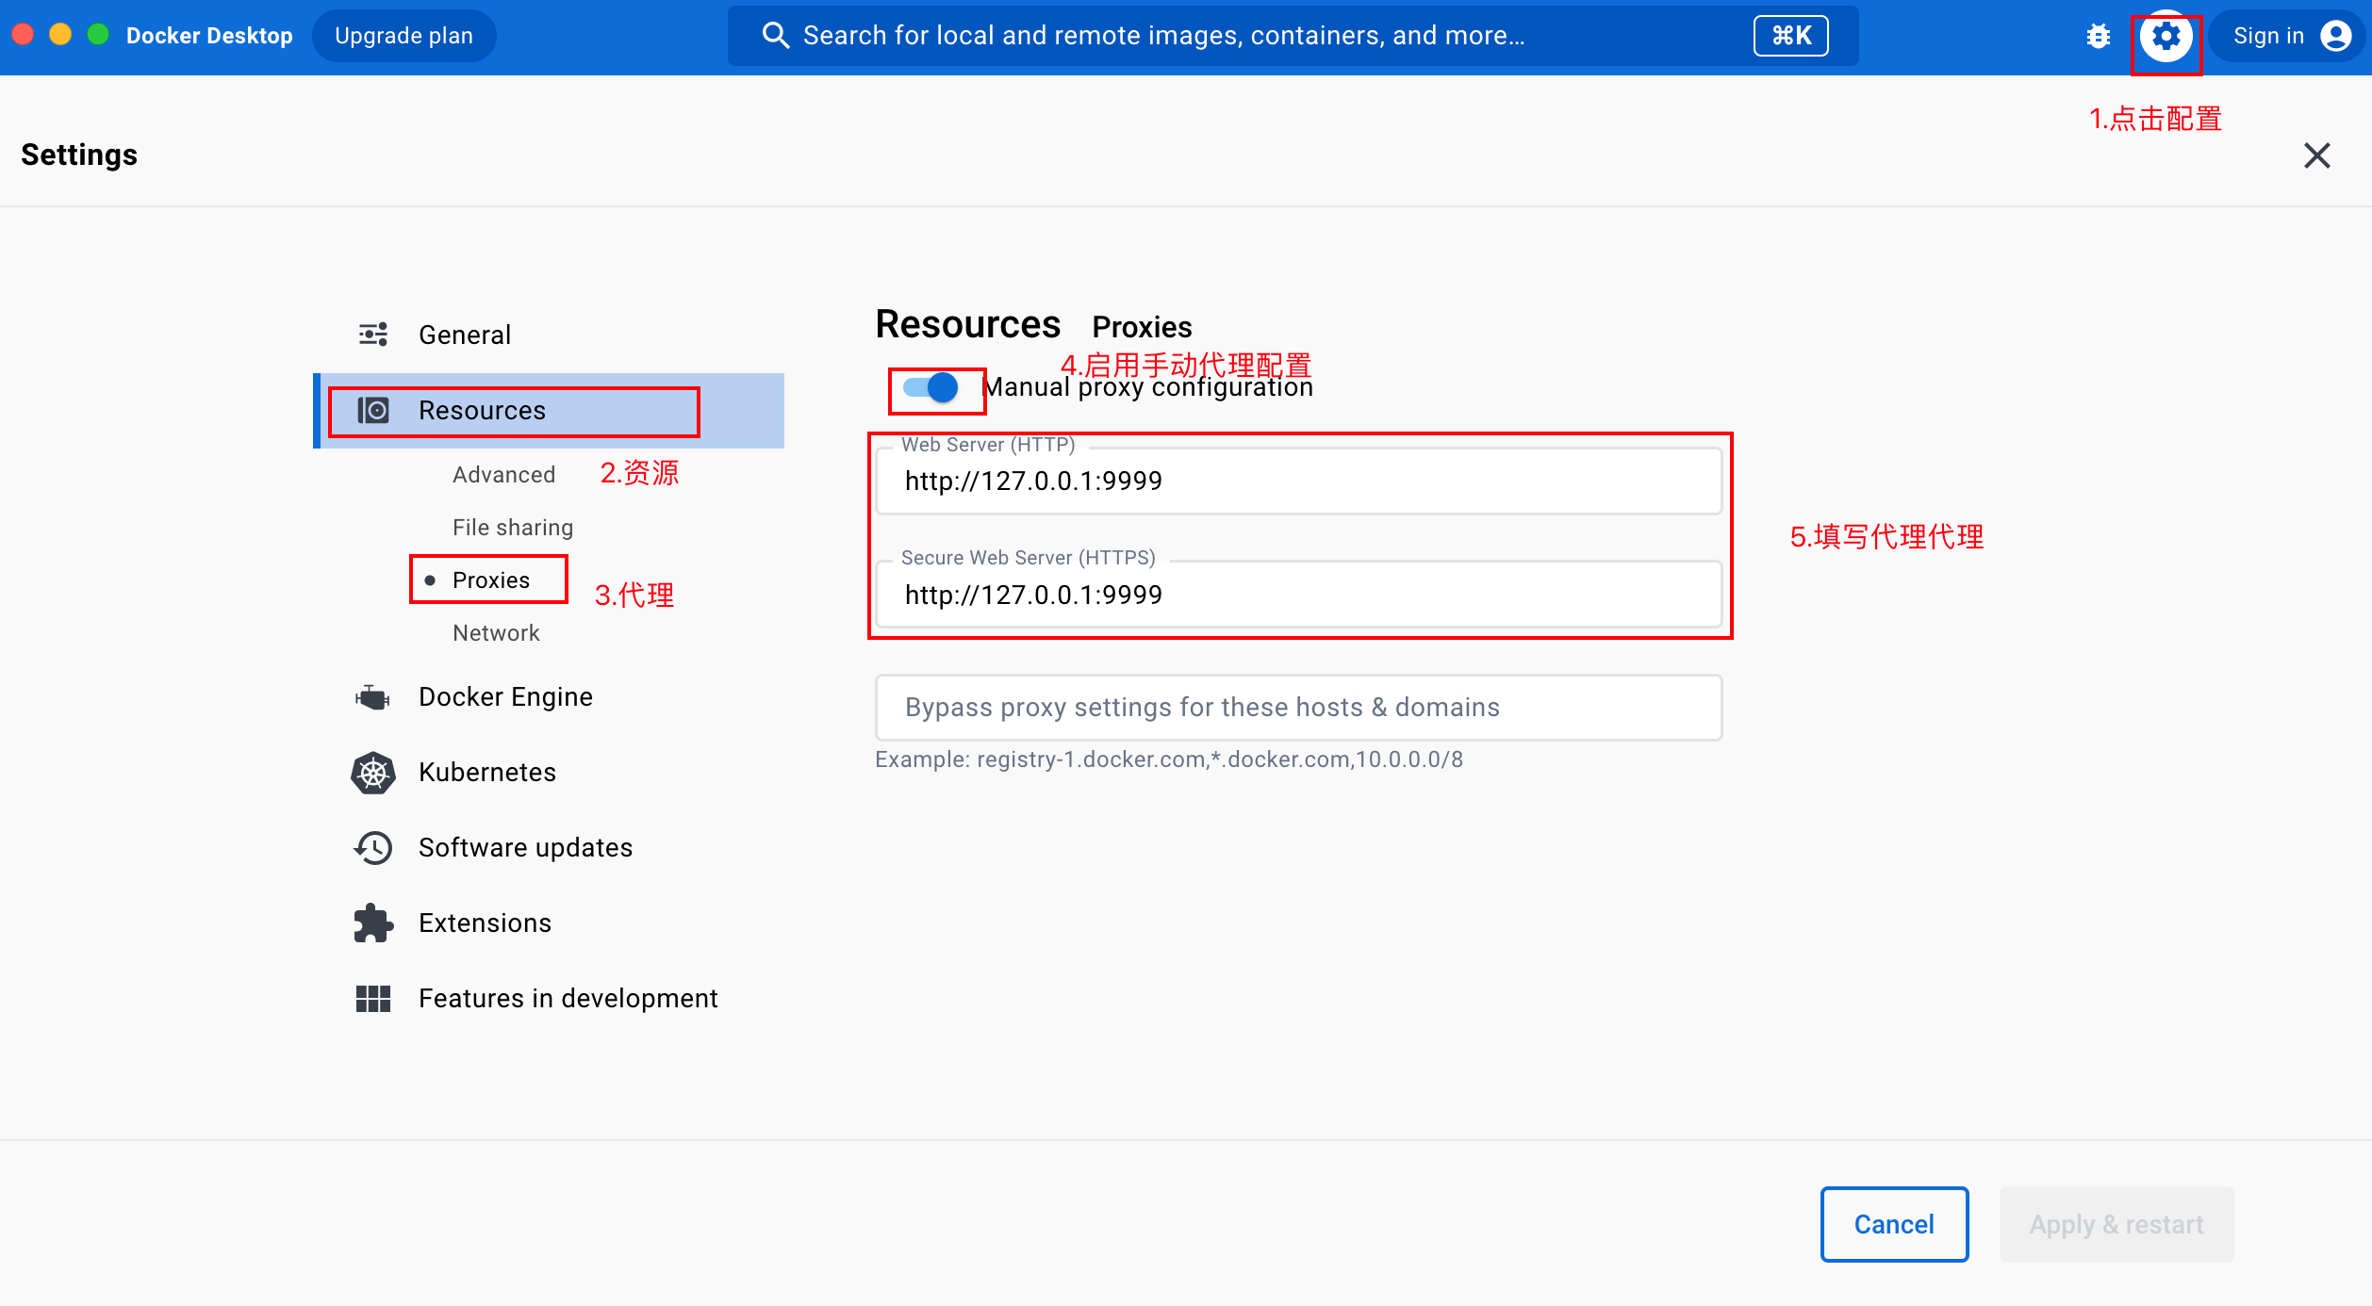
Task: Click the General sliders icon
Action: click(x=373, y=335)
